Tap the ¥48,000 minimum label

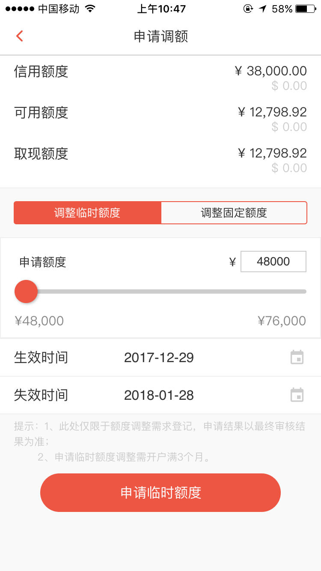[39, 321]
